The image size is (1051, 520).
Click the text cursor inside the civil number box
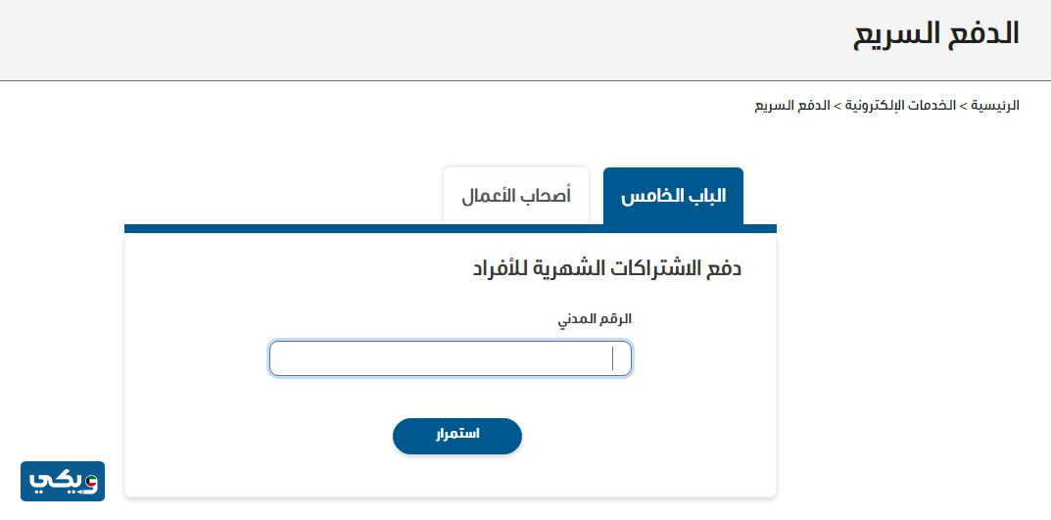click(613, 358)
